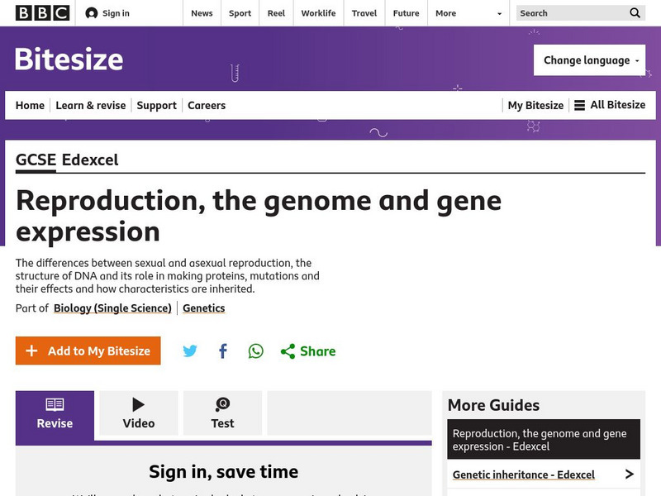Open the Biology (Single Science) link

click(x=113, y=308)
